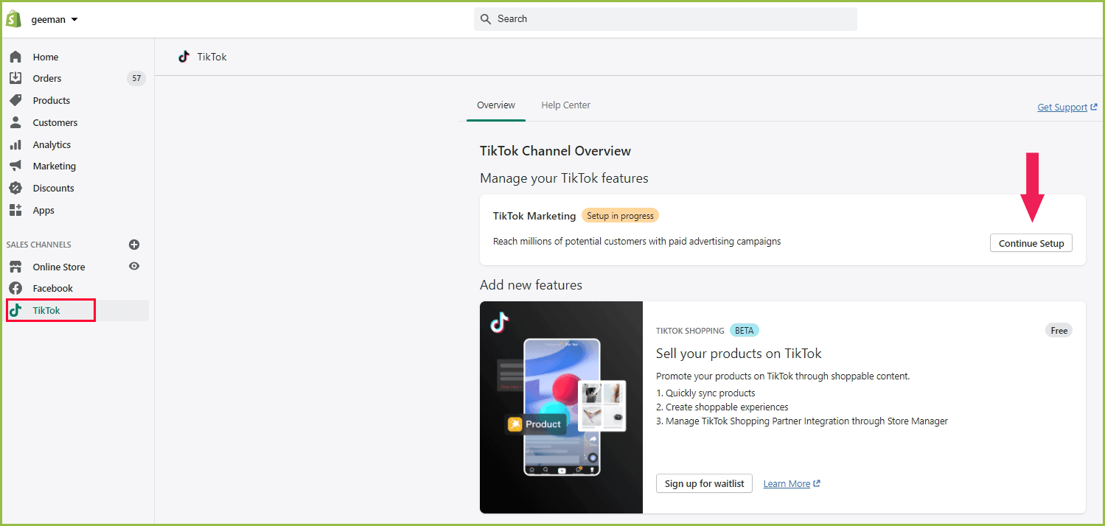Click the Discounts percent badge icon
This screenshot has height=526, width=1105.
pos(15,188)
